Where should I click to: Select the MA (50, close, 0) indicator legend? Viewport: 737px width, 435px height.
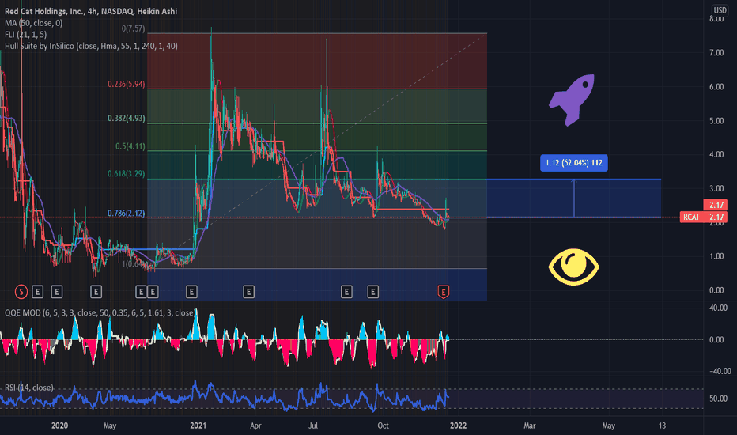[33, 23]
